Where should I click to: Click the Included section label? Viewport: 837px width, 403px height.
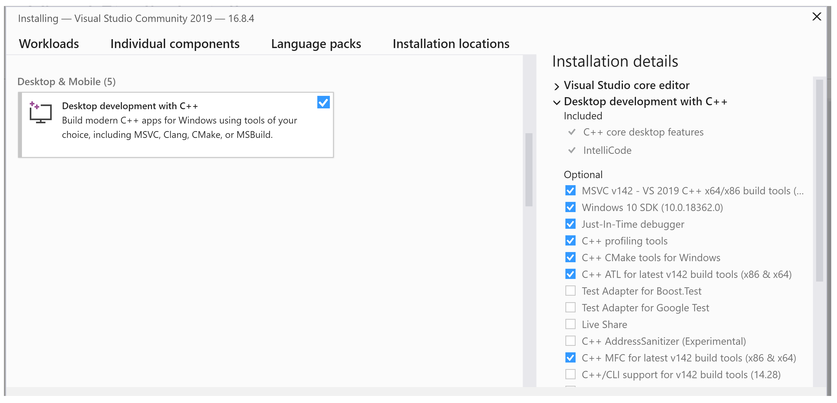coord(583,116)
